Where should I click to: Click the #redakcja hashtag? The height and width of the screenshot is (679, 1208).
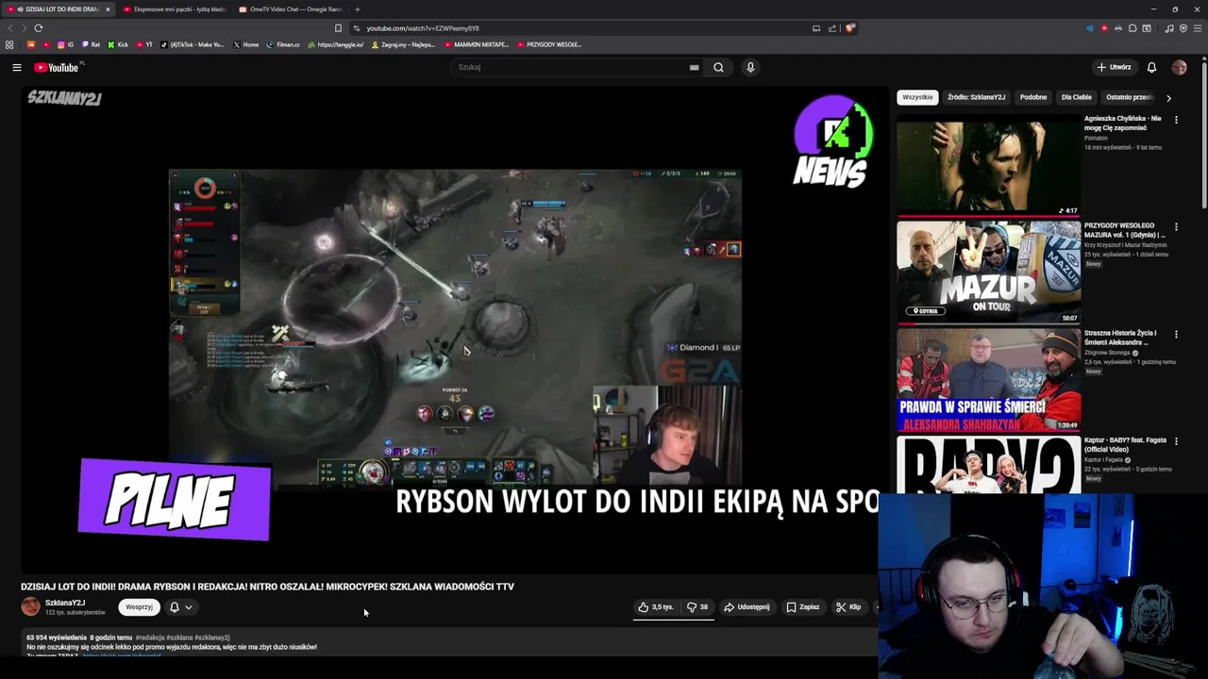coord(152,638)
